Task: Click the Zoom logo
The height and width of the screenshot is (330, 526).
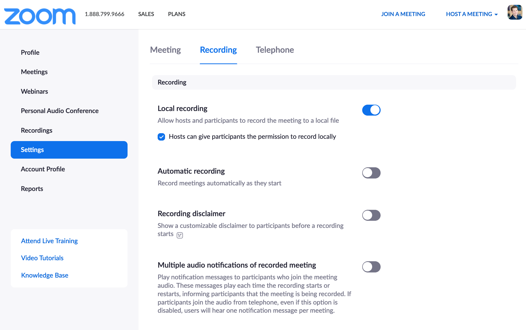Action: (x=40, y=16)
